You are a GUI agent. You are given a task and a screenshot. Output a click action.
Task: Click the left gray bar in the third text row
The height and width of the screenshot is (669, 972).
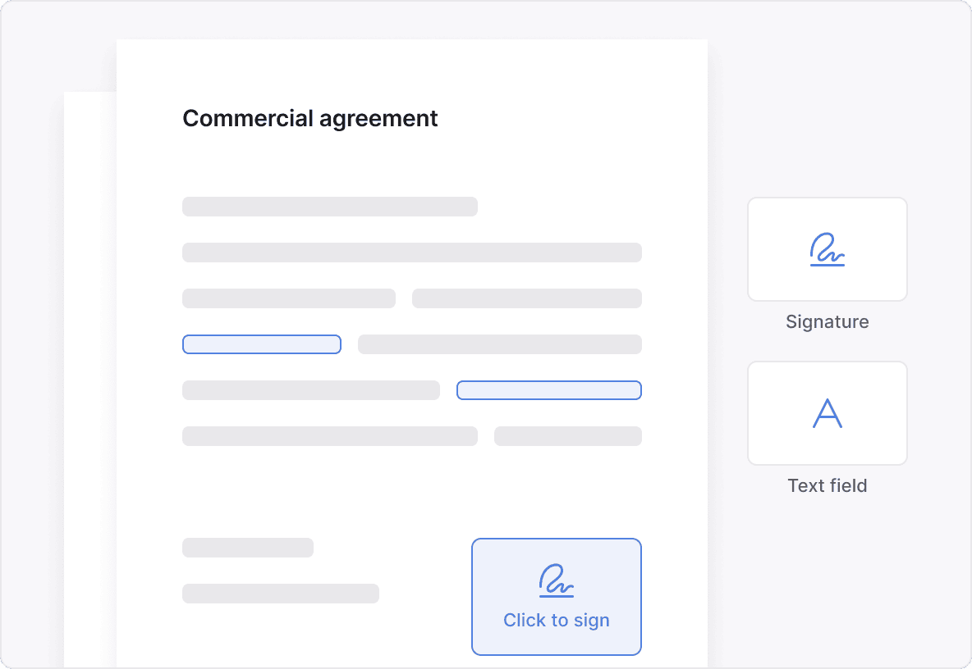[x=289, y=298]
